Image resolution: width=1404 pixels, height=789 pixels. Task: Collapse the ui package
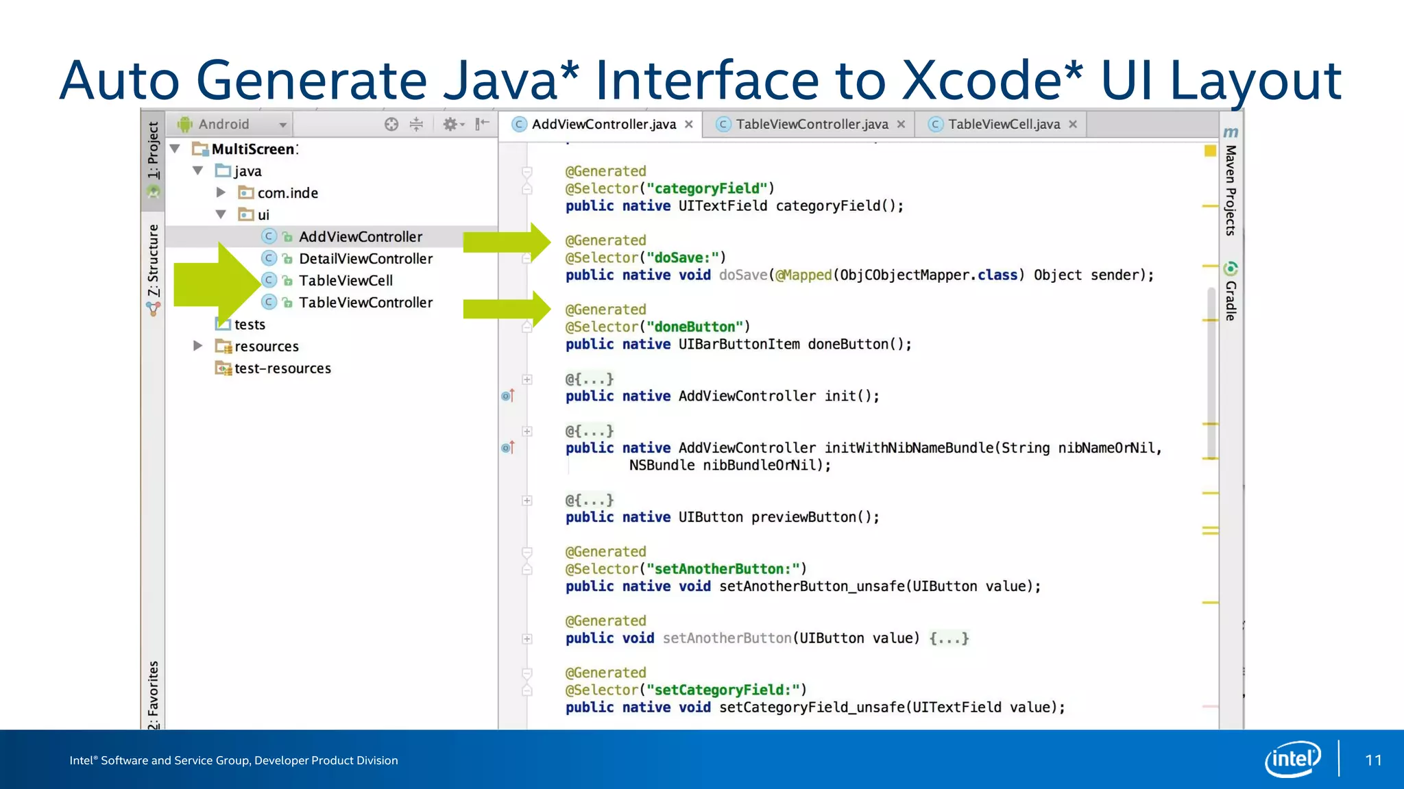tap(221, 214)
